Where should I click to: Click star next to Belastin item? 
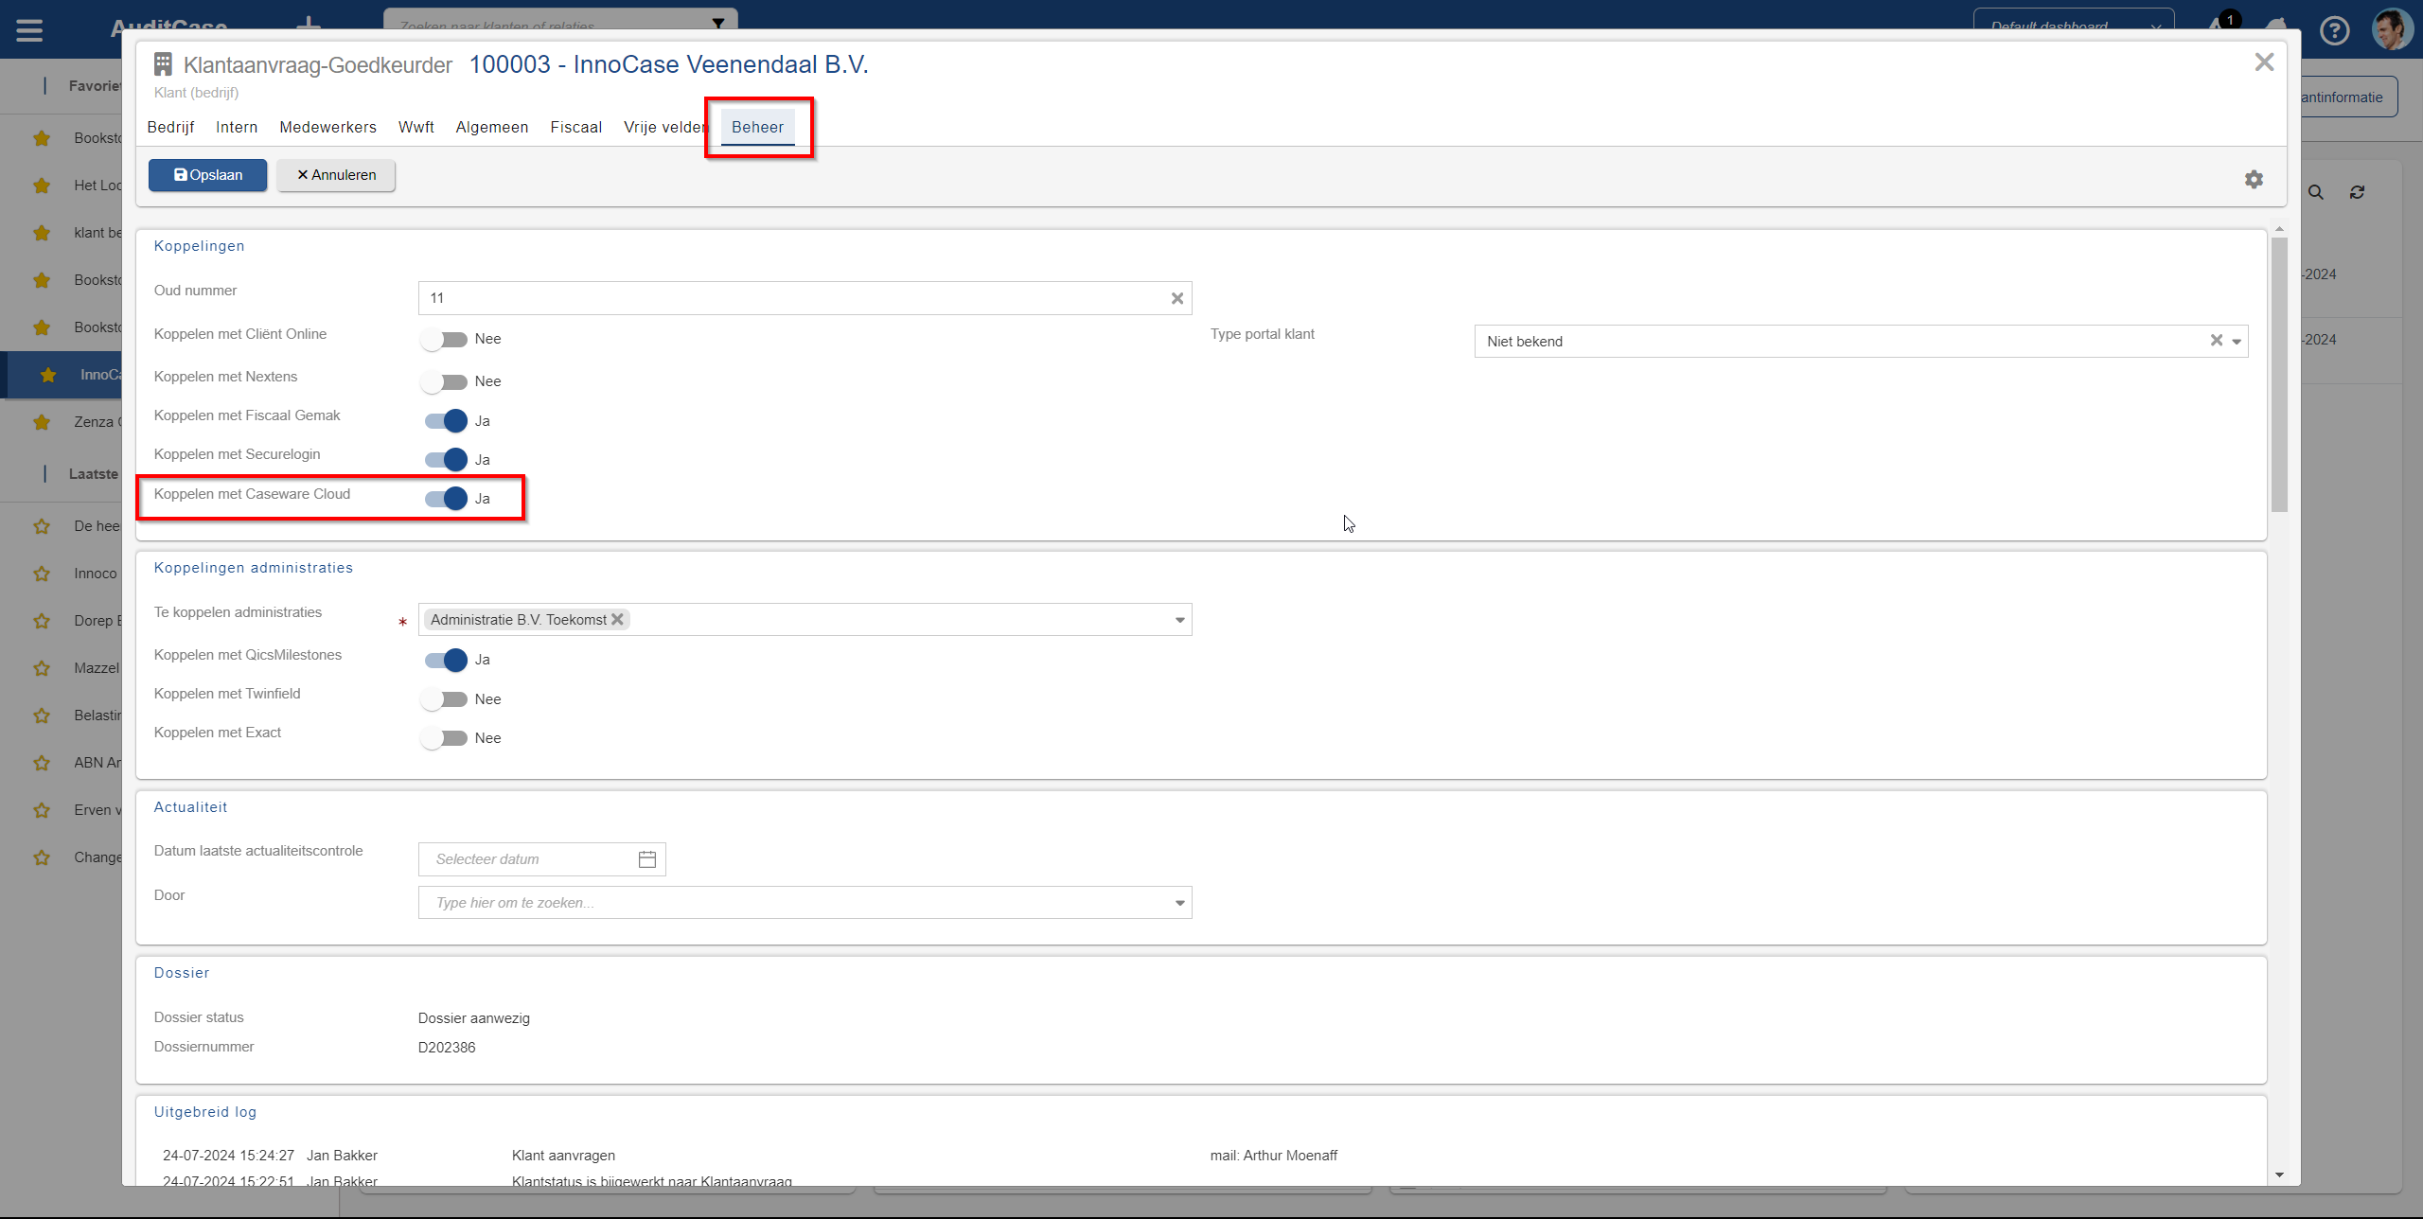42,715
